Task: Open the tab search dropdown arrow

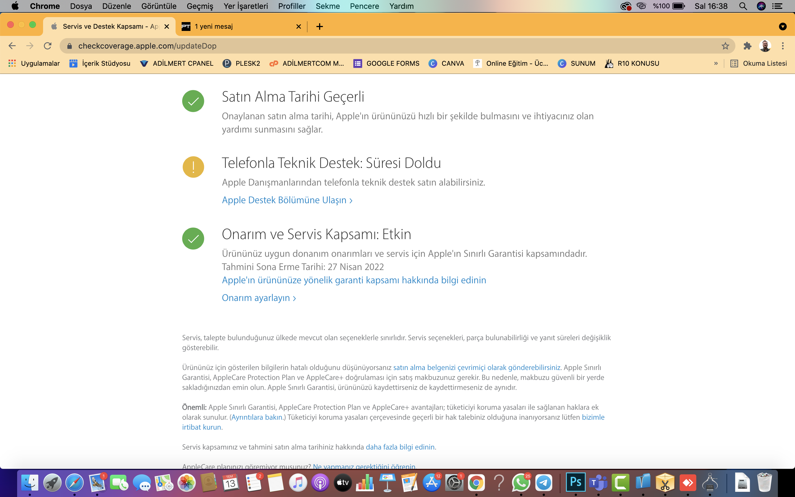Action: pos(783,27)
